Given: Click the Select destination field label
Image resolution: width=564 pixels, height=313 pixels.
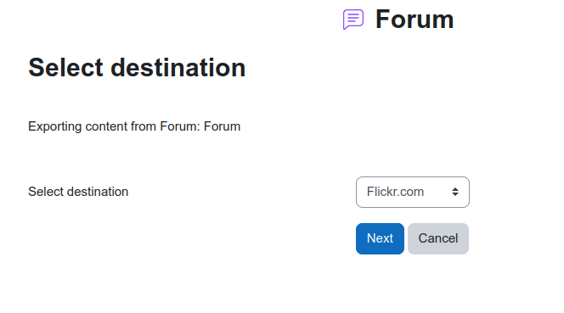Looking at the screenshot, I should click(78, 192).
